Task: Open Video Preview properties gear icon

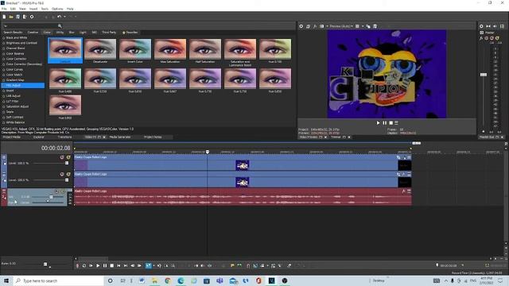Action: coord(301,26)
